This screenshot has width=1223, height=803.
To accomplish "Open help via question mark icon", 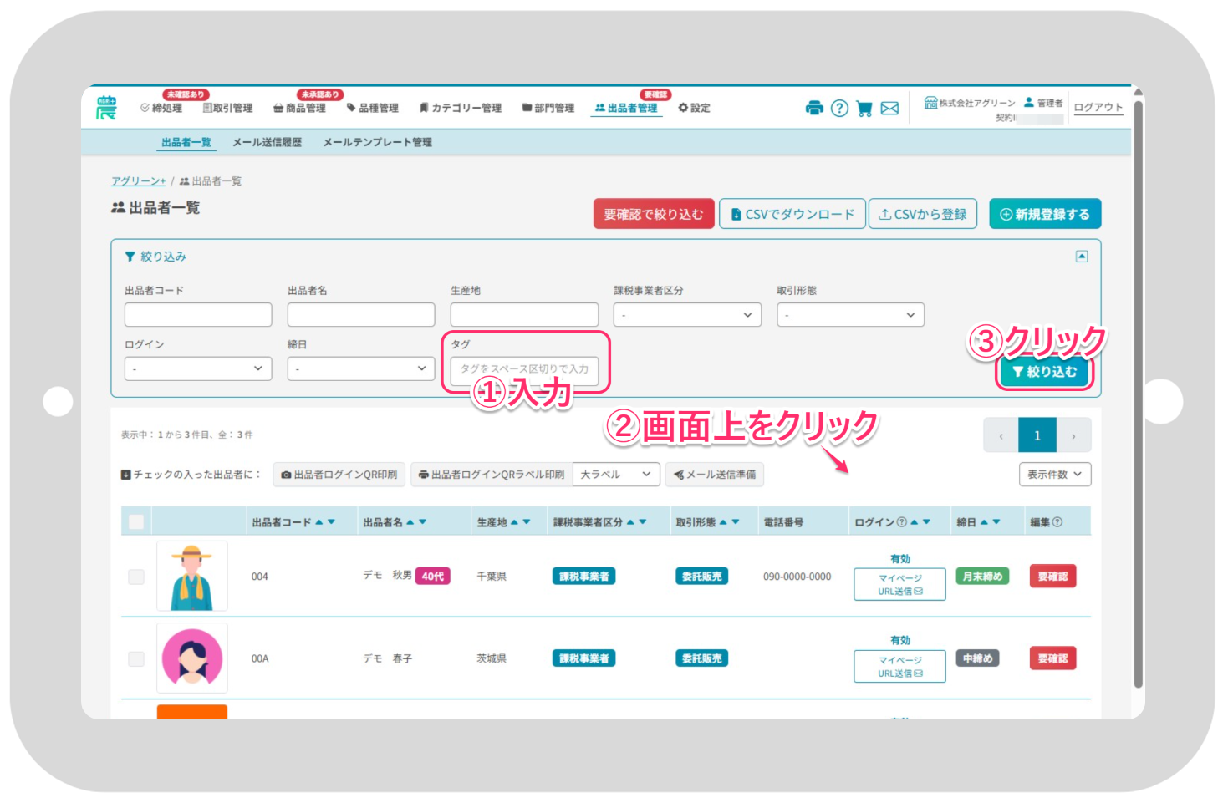I will click(839, 108).
